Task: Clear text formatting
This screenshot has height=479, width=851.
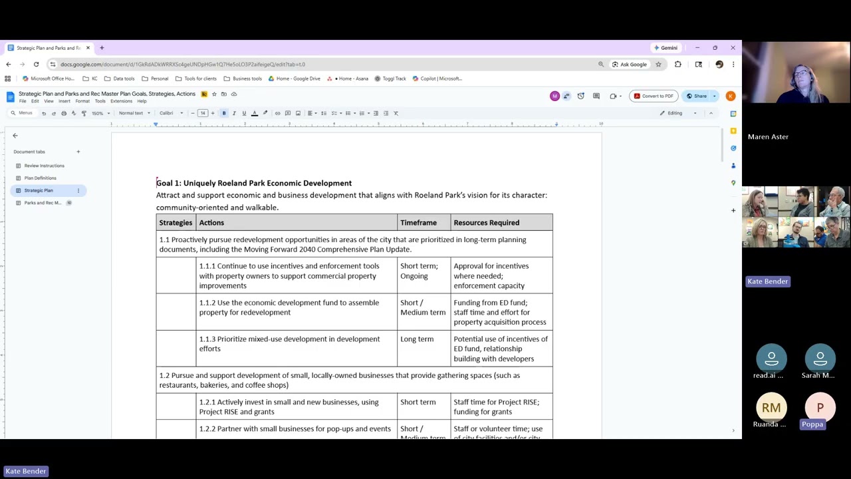Action: click(x=396, y=113)
